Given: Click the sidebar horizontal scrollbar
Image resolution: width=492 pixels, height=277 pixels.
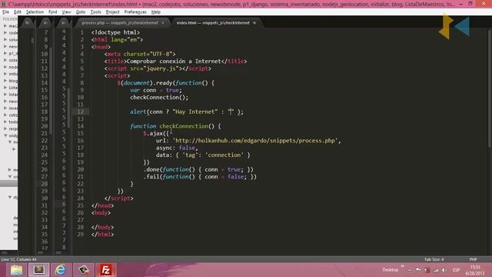Looking at the screenshot, I should (5, 252).
